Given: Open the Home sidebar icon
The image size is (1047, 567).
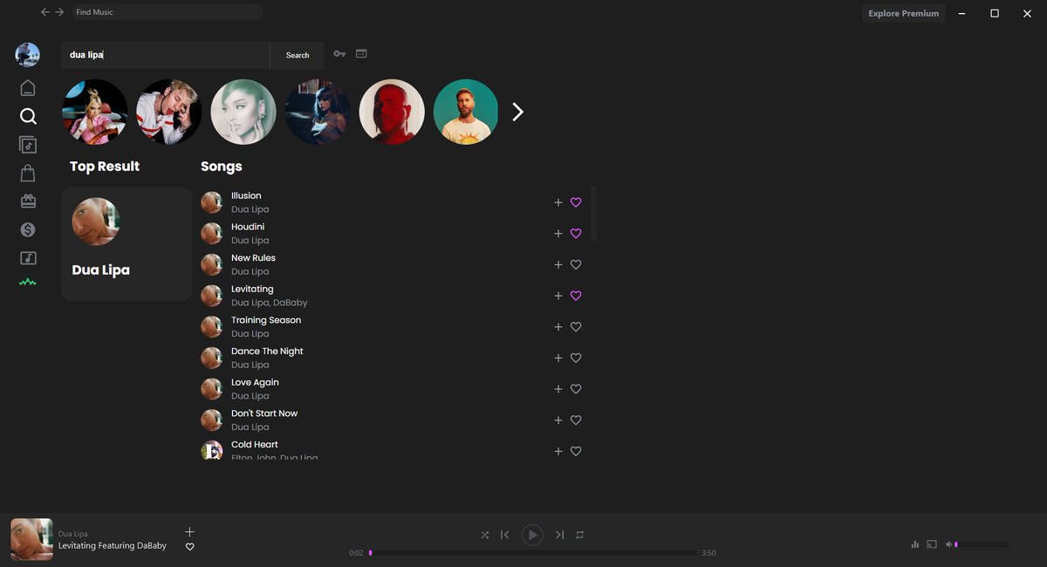Looking at the screenshot, I should [28, 87].
